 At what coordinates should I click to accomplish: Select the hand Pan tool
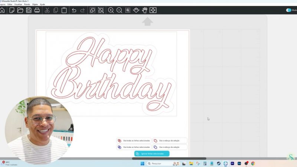click(144, 10)
